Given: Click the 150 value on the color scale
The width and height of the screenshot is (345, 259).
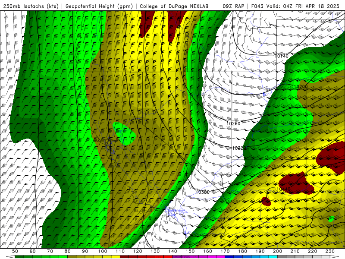Looking at the screenshot, I should pos(190,251).
